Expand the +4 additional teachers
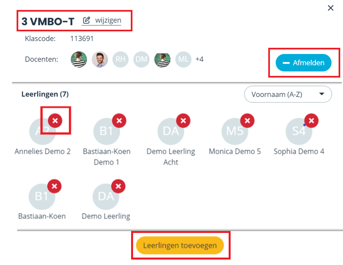The image size is (343, 265). point(199,59)
